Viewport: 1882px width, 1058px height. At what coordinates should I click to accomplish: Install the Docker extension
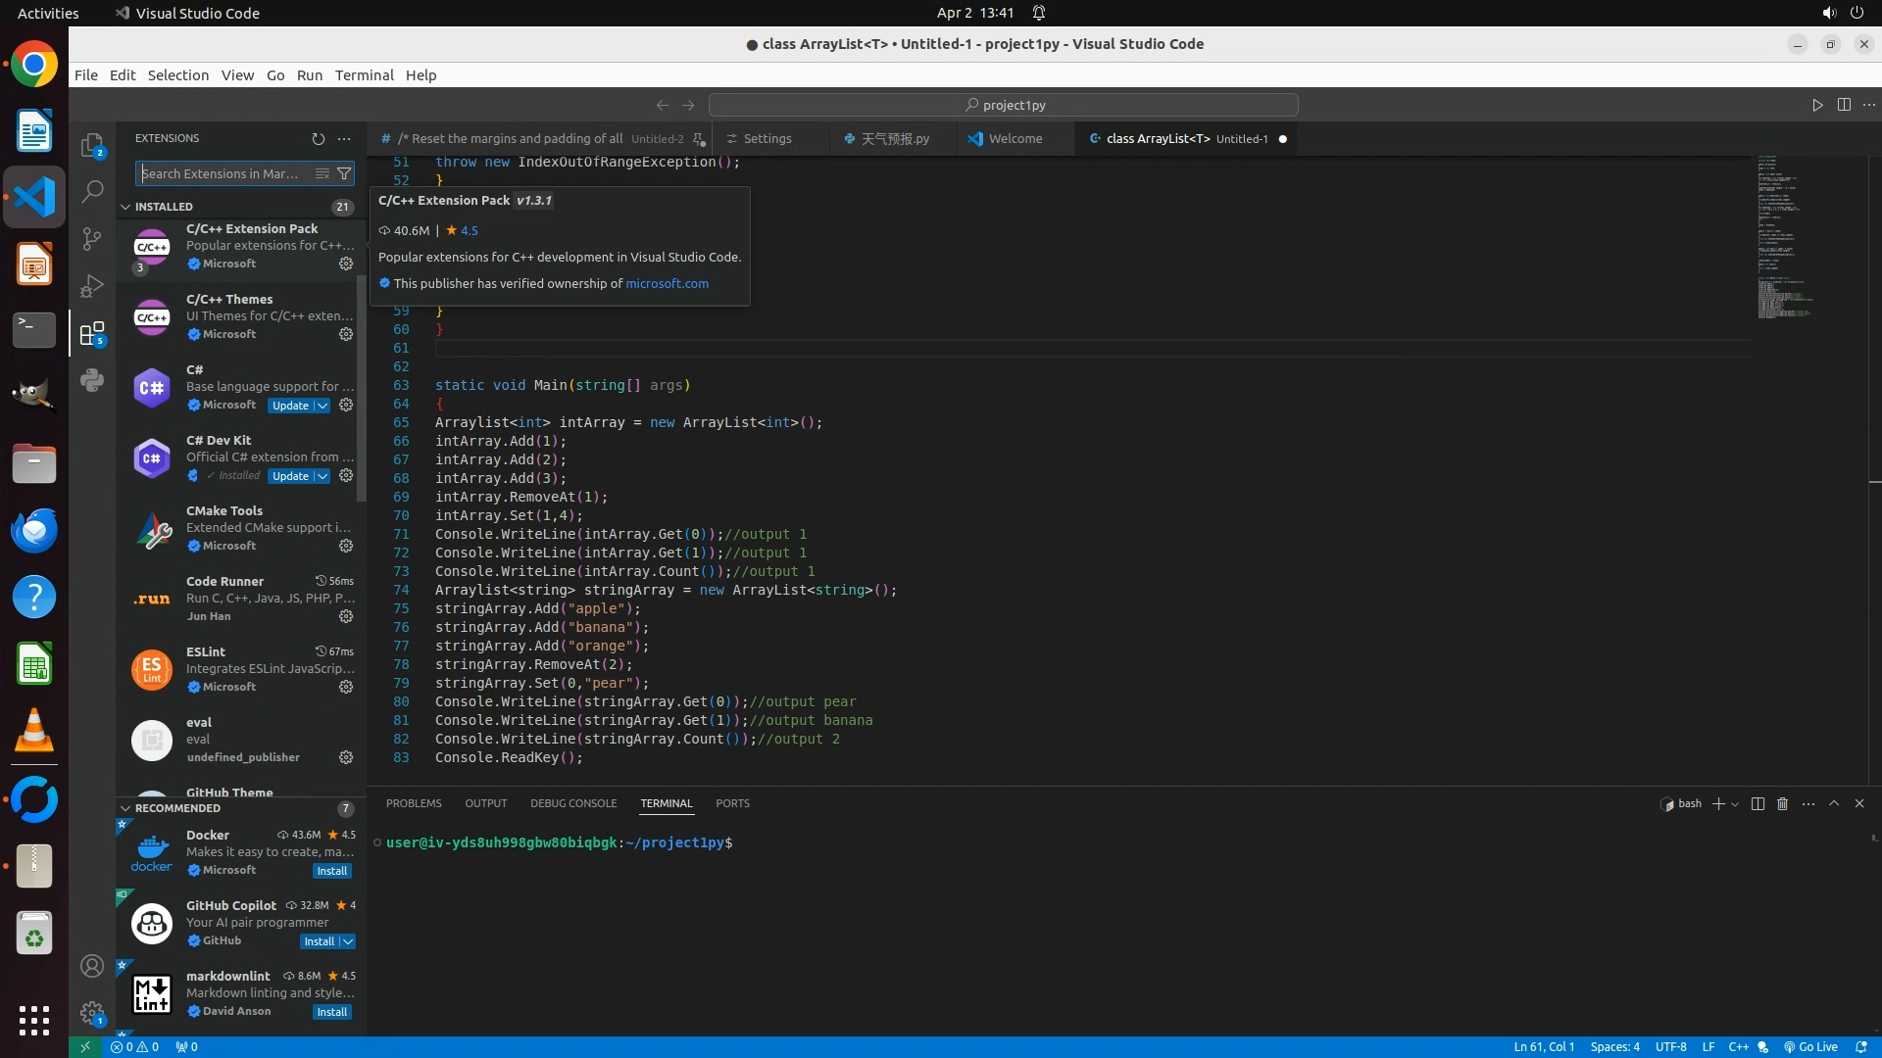(x=331, y=871)
